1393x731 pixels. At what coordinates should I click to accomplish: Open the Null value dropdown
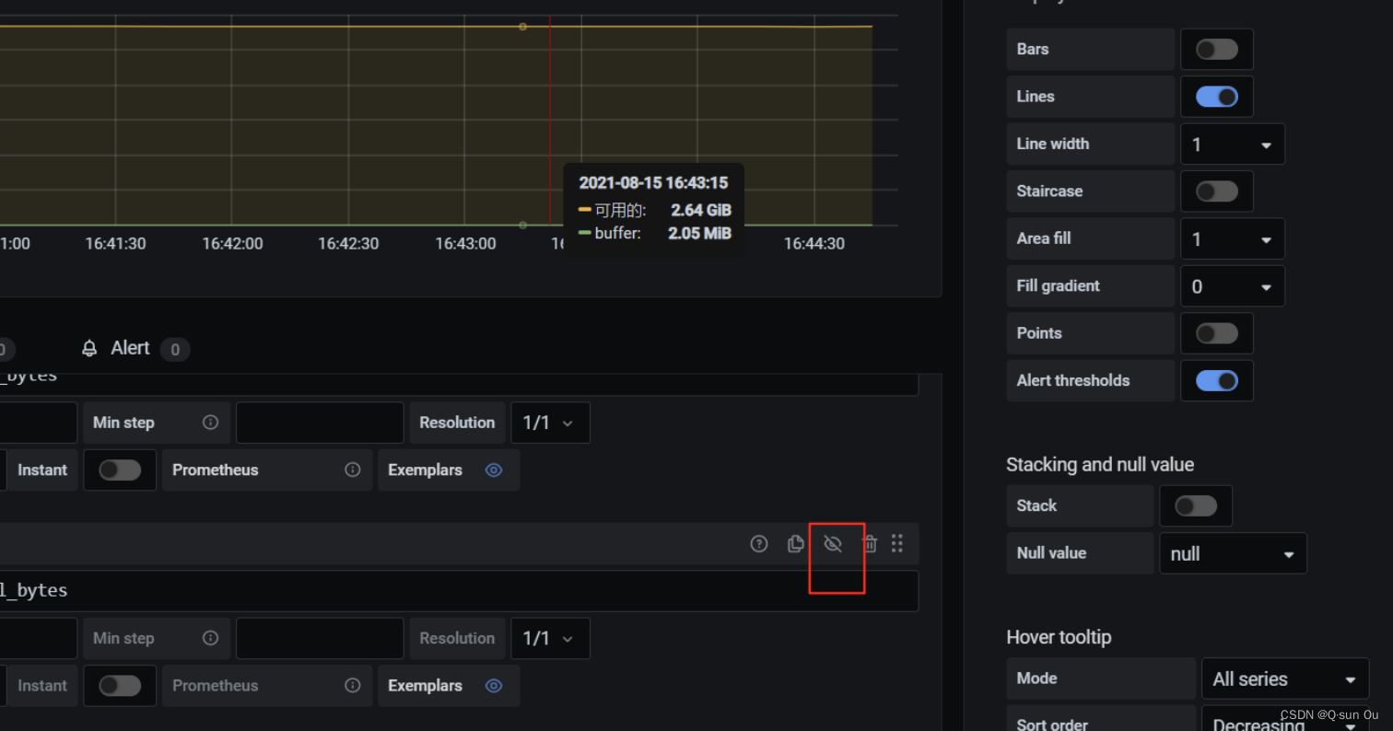(1233, 553)
